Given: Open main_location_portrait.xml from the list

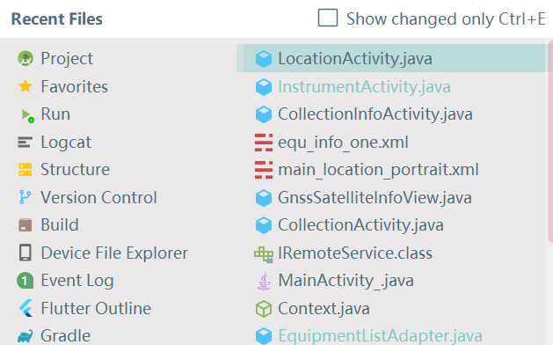Looking at the screenshot, I should point(378,170).
